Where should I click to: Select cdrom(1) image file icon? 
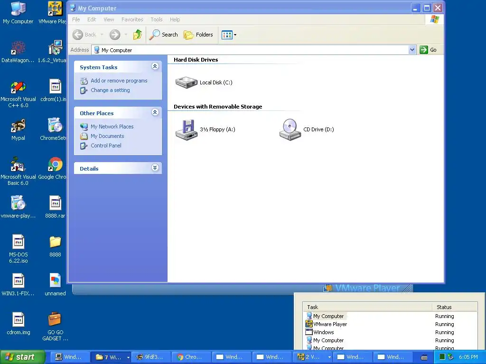[x=53, y=91]
